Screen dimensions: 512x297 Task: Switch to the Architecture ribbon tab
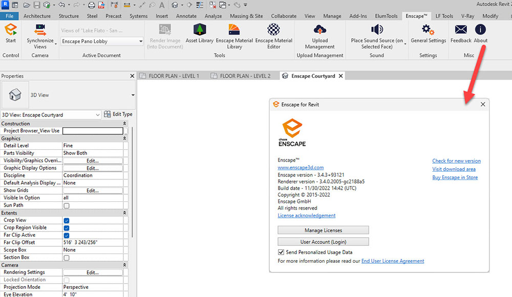(x=37, y=16)
